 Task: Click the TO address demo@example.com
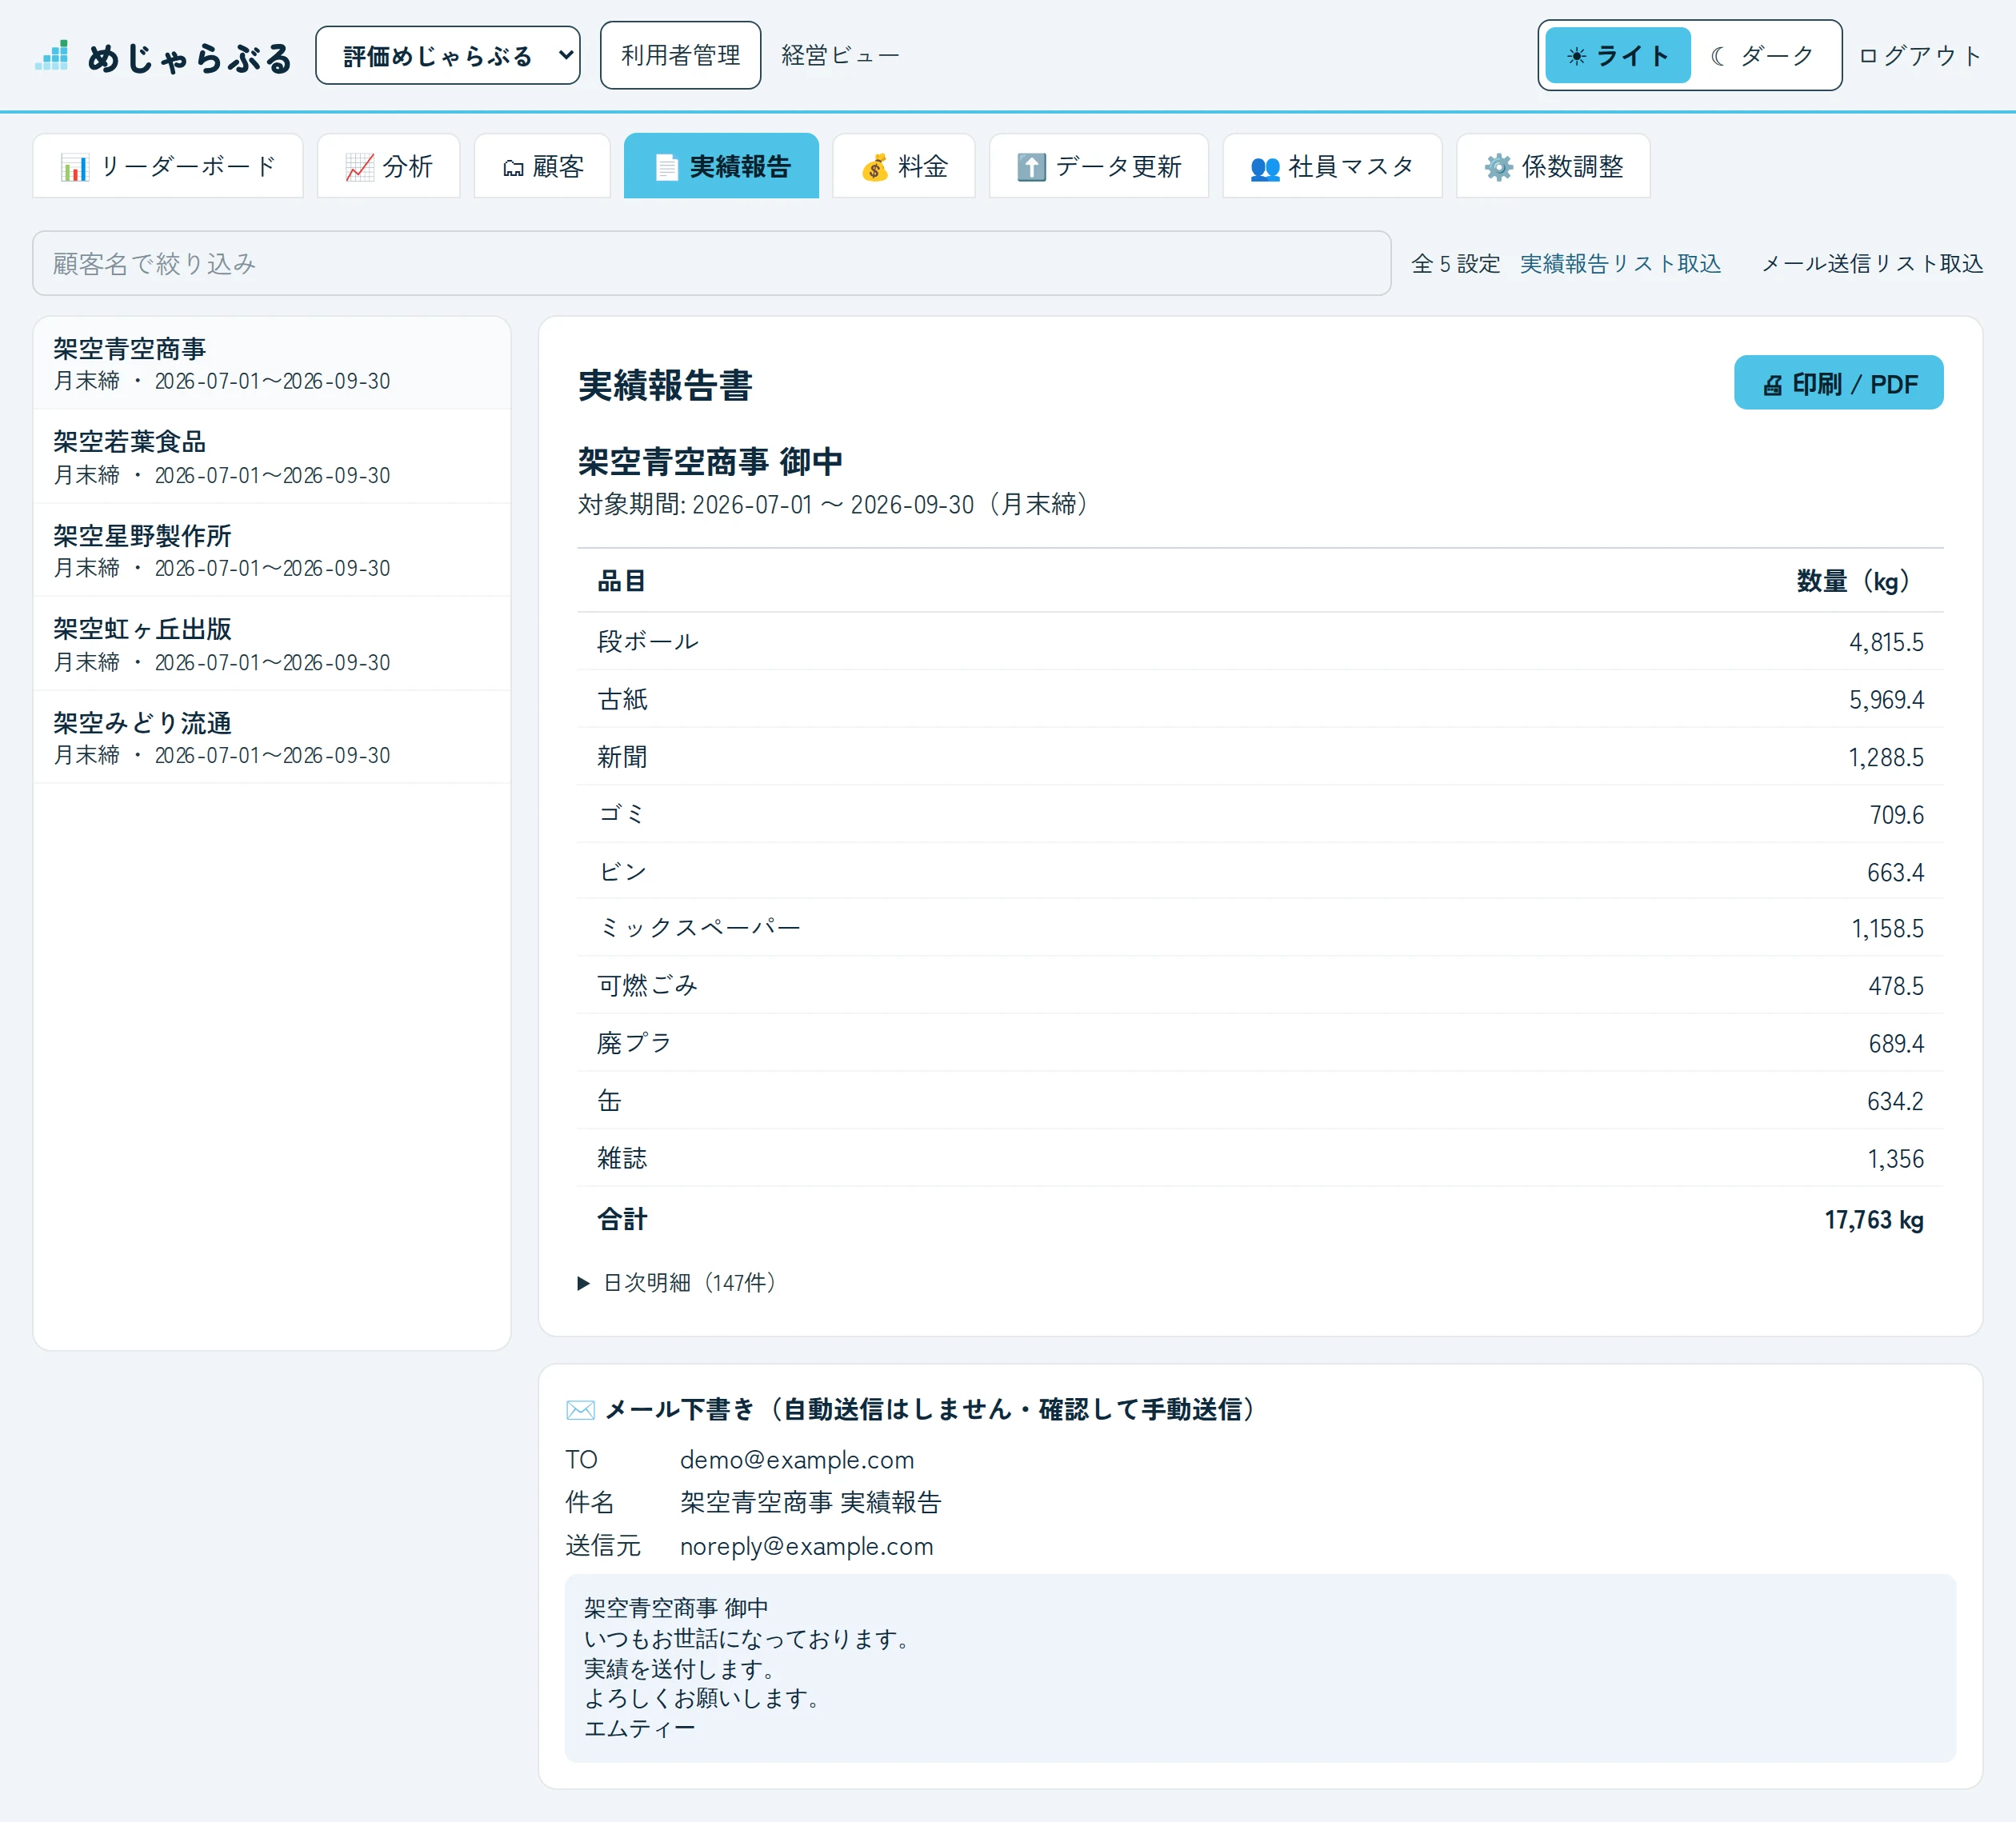click(797, 1460)
